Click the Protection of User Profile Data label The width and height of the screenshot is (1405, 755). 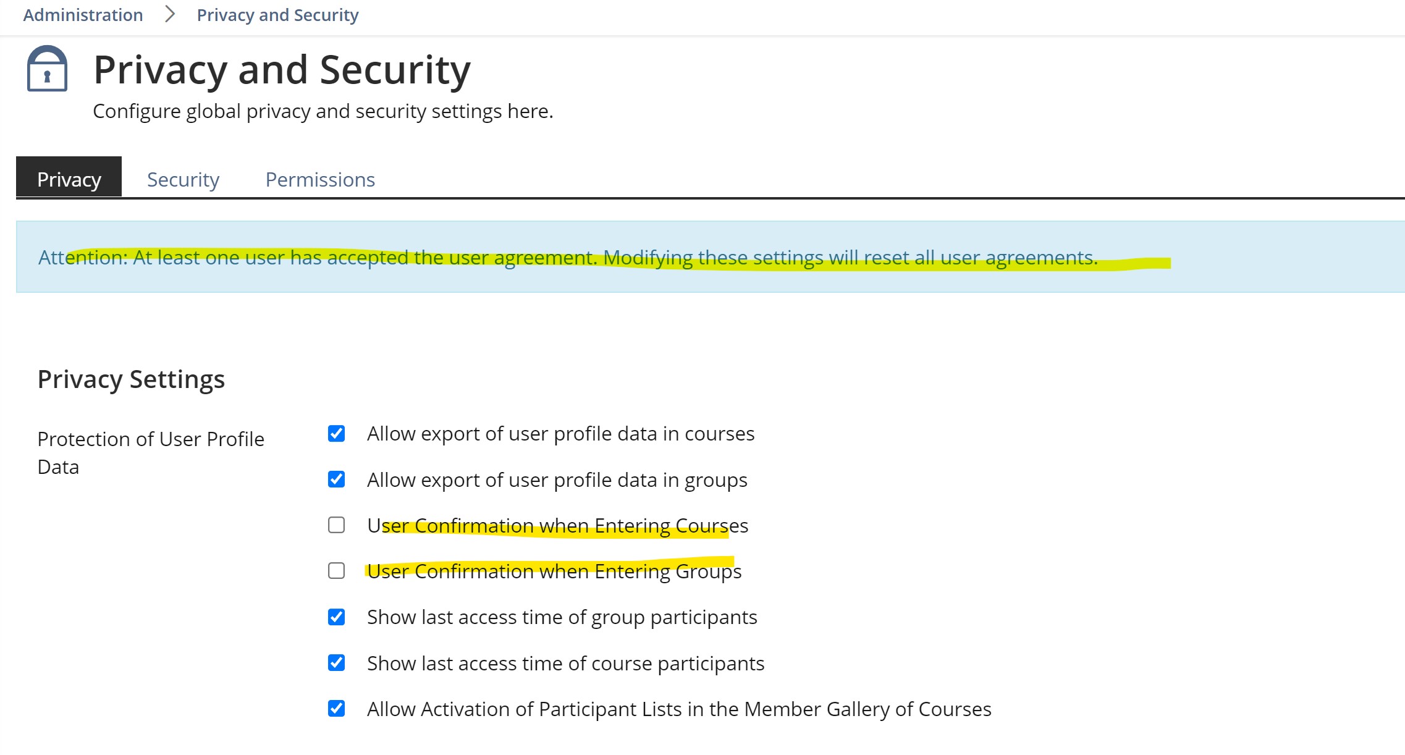(x=150, y=452)
